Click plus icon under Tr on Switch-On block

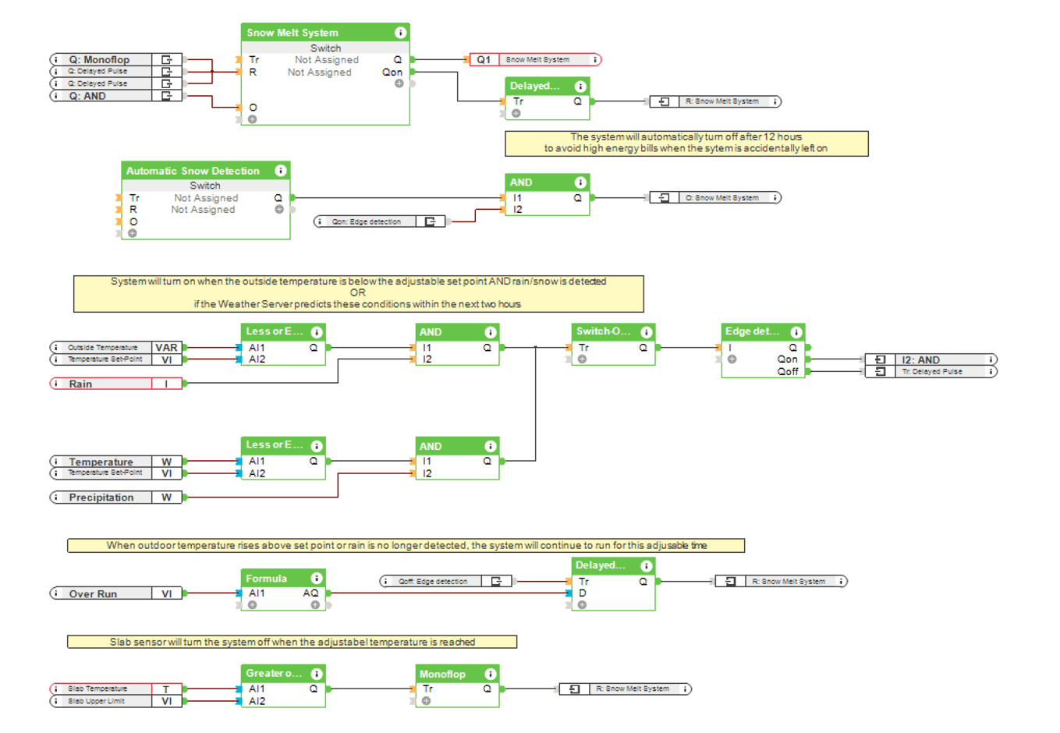(x=582, y=359)
